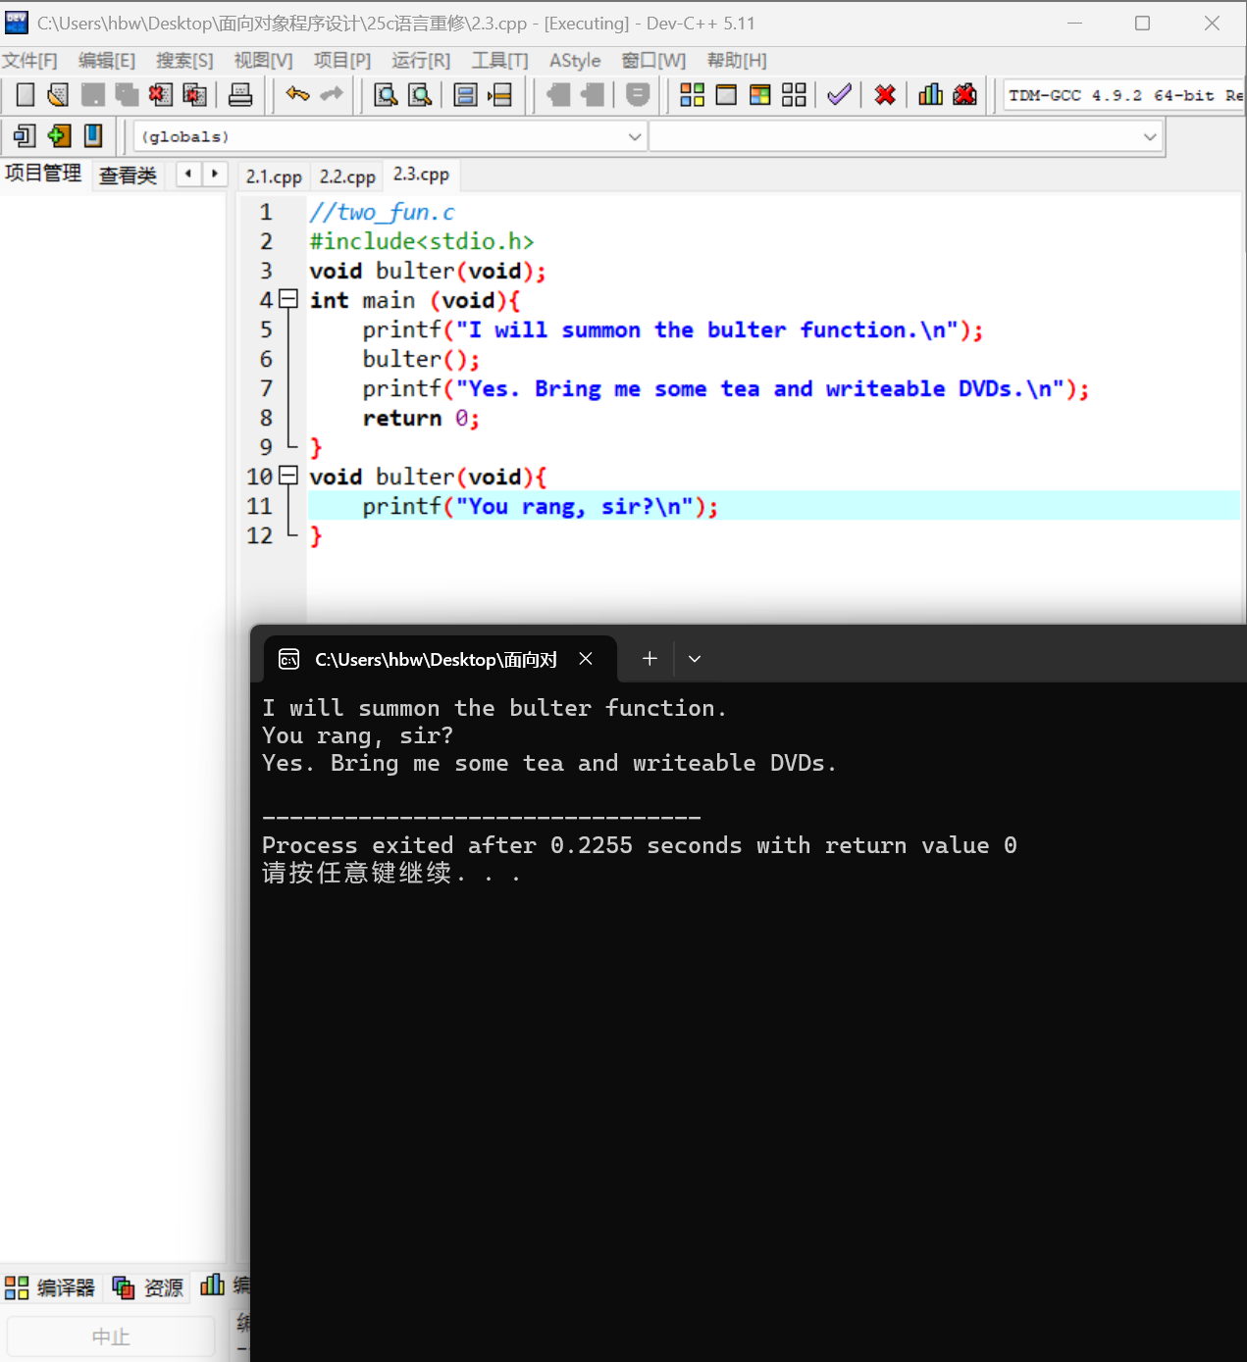Click the Toggle bookmark icon with green plus
This screenshot has height=1362, width=1247.
pyautogui.click(x=59, y=135)
